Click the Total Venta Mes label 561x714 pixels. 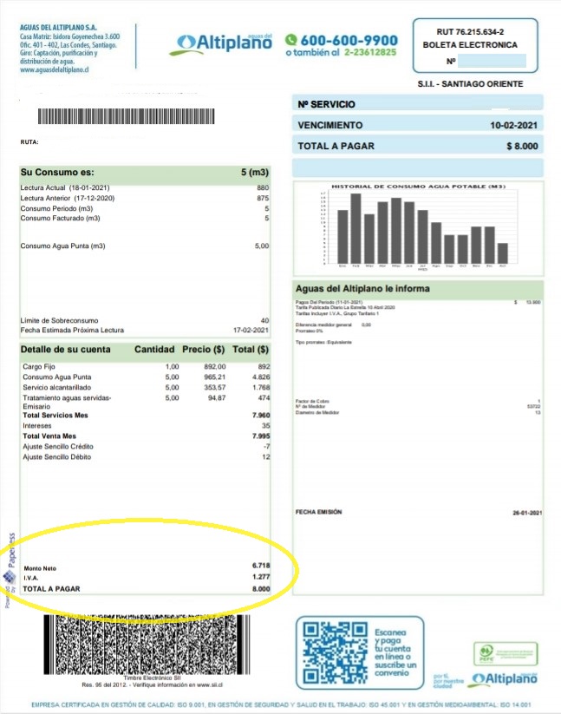point(49,436)
